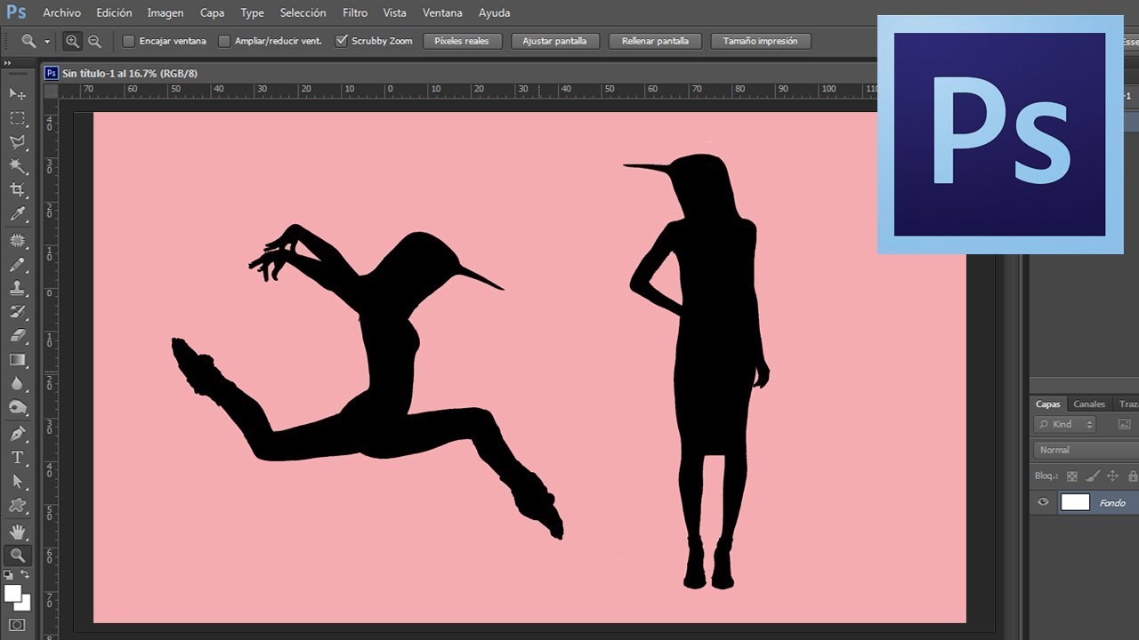Select the Brush tool
The width and height of the screenshot is (1139, 640).
pos(17,265)
